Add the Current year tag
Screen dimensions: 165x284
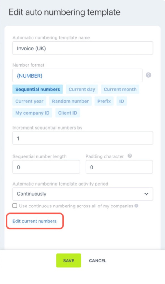click(29, 101)
